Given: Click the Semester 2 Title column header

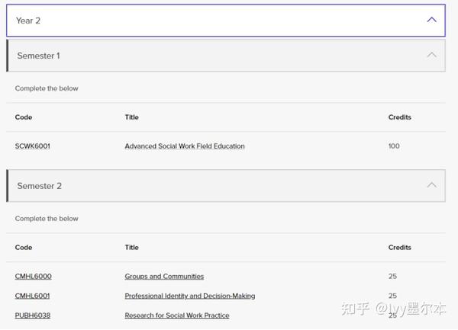Looking at the screenshot, I should [x=132, y=247].
